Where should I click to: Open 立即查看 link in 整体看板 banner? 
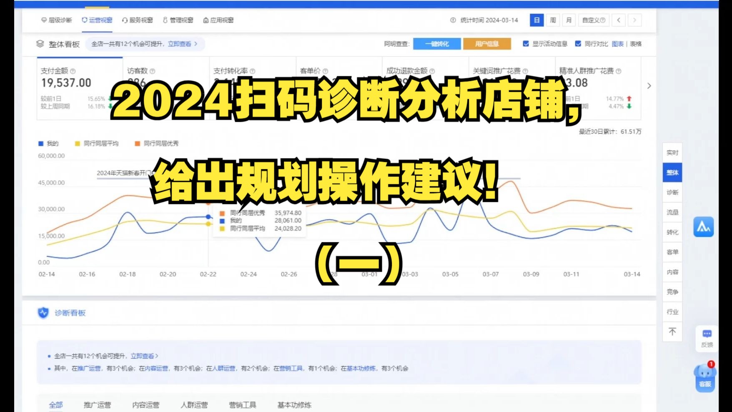[x=183, y=44]
